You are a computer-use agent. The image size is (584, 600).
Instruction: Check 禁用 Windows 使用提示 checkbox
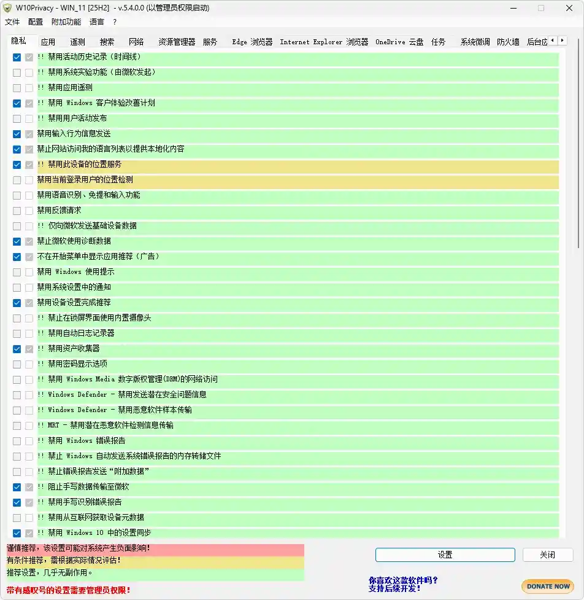click(x=17, y=272)
